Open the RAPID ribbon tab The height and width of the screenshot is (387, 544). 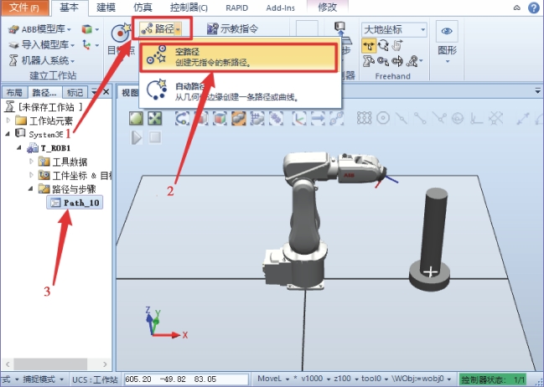click(x=236, y=8)
